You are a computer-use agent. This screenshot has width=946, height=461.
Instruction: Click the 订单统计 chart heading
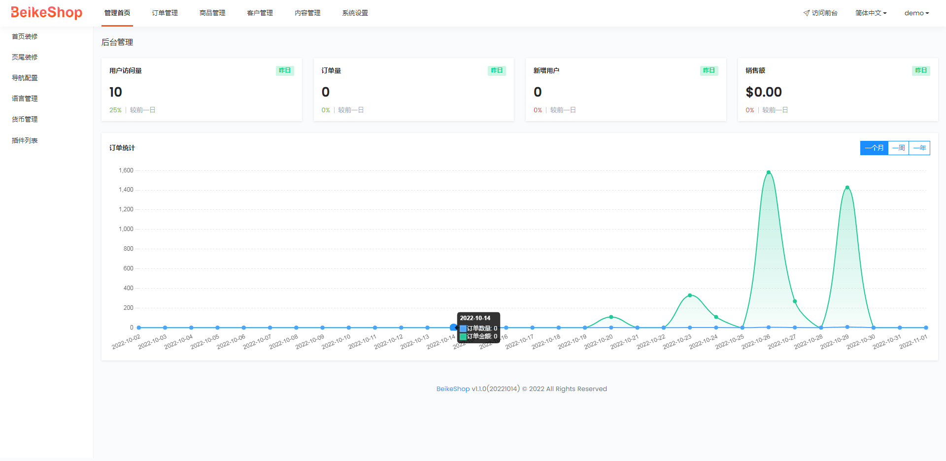[x=122, y=148]
